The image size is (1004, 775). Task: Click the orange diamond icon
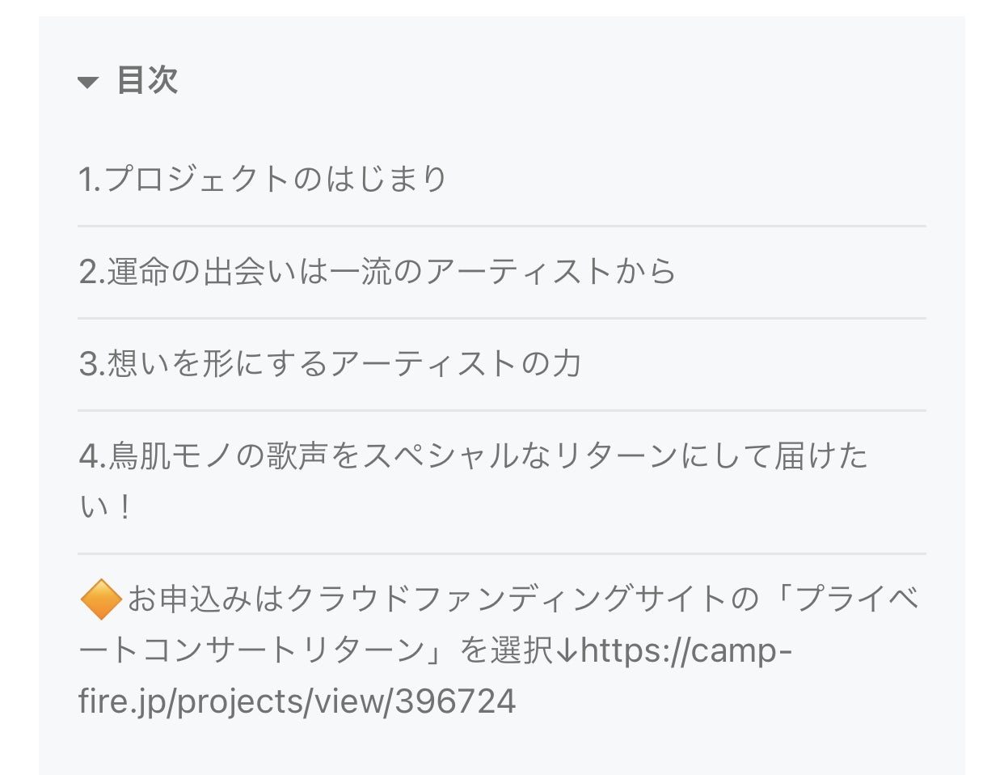click(101, 600)
